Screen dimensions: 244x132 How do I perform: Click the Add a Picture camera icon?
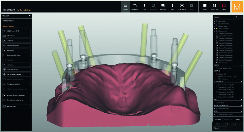tap(4, 36)
